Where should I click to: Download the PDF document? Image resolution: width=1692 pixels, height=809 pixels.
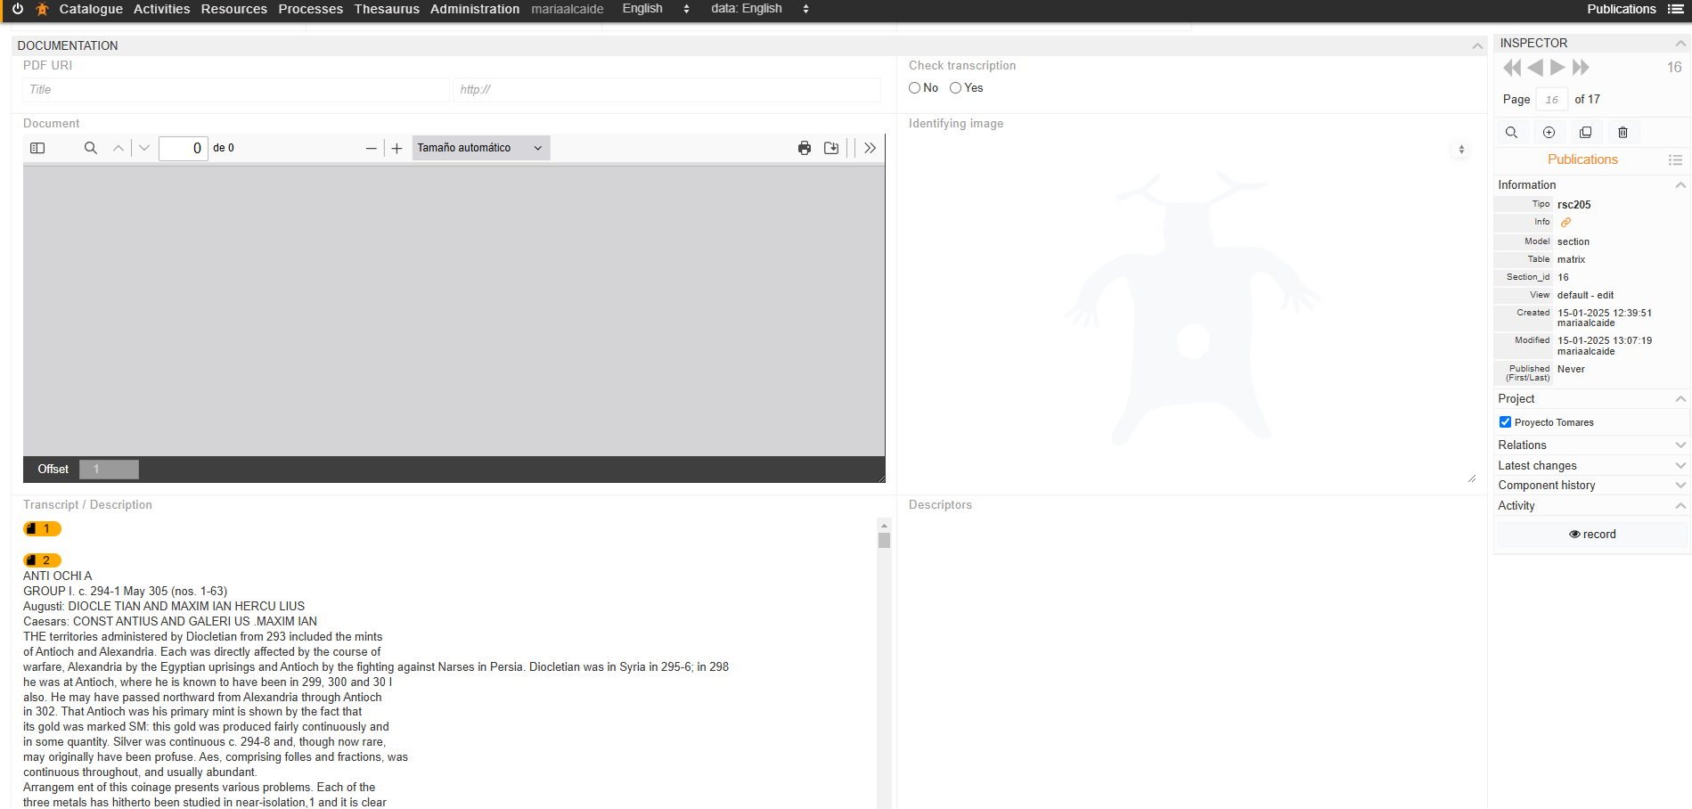(x=831, y=148)
